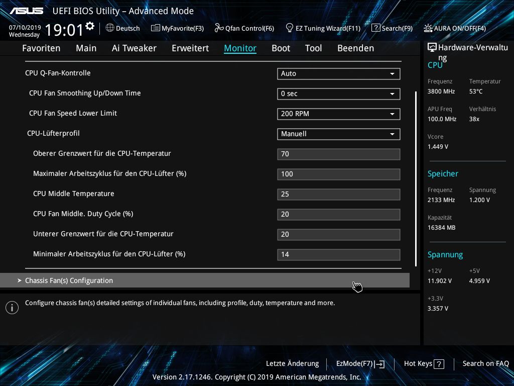Click EZ Tuning Wizard(F11) label

pos(328,29)
